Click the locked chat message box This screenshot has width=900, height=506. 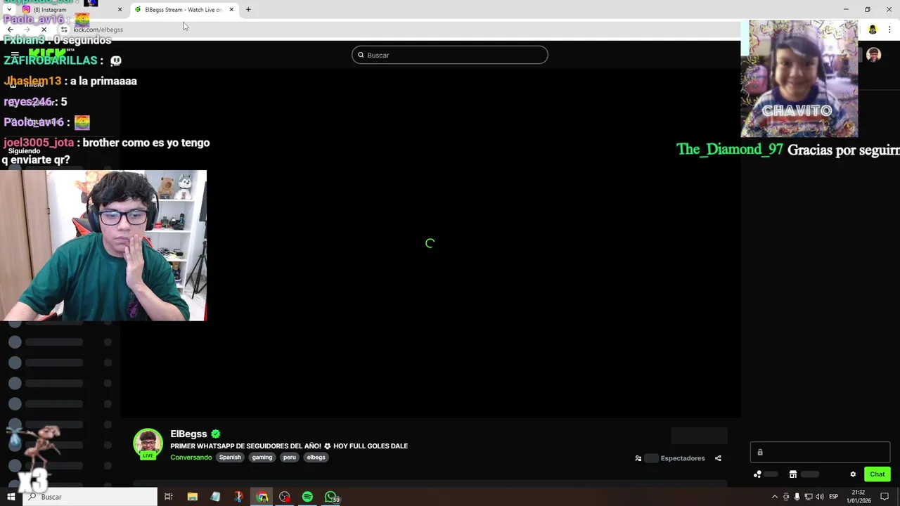(820, 452)
